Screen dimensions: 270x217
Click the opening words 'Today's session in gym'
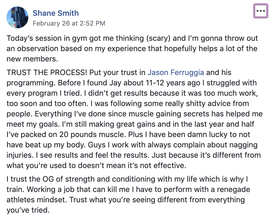[x=47, y=38]
